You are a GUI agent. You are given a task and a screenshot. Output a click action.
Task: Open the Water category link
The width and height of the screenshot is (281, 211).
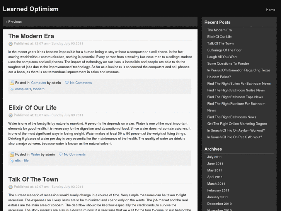(x=36, y=154)
